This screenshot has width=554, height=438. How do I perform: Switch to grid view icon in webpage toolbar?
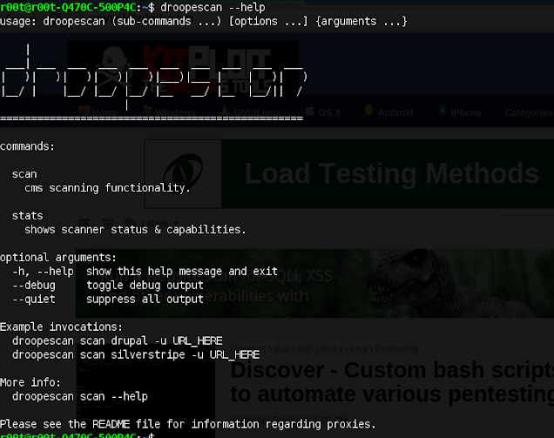click(x=108, y=223)
